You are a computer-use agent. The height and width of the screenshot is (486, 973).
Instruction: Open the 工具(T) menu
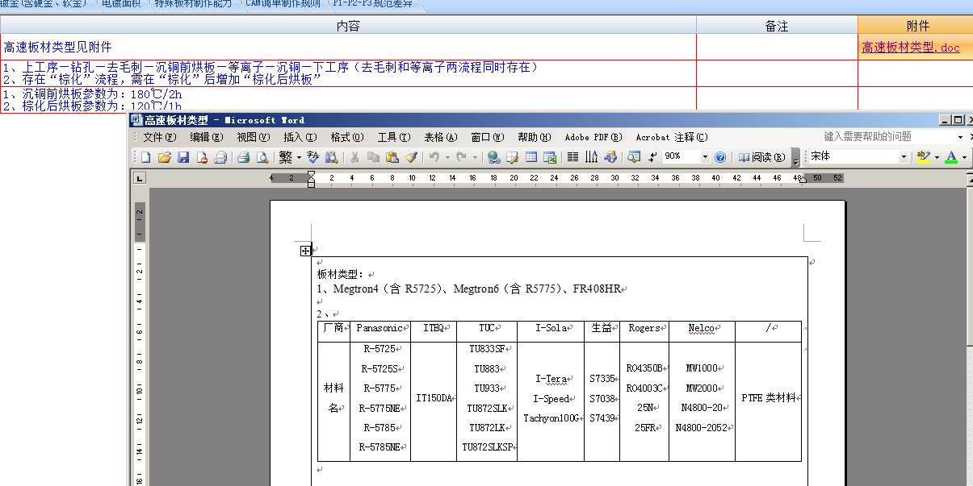click(393, 137)
